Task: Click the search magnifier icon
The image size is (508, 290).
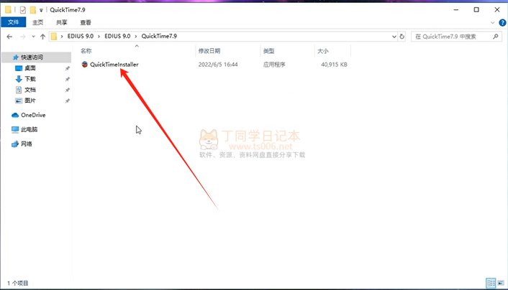Action: (x=495, y=37)
